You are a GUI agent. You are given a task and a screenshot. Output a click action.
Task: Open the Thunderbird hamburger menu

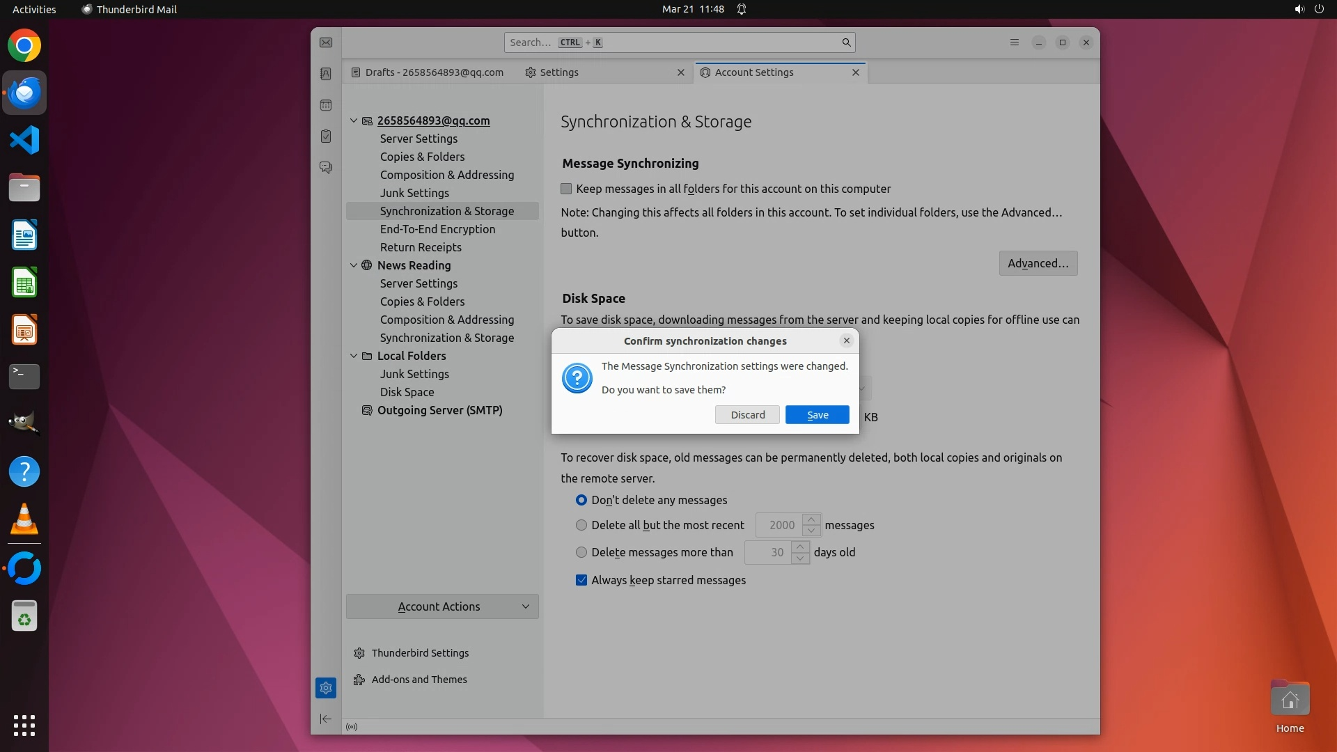coord(1015,42)
